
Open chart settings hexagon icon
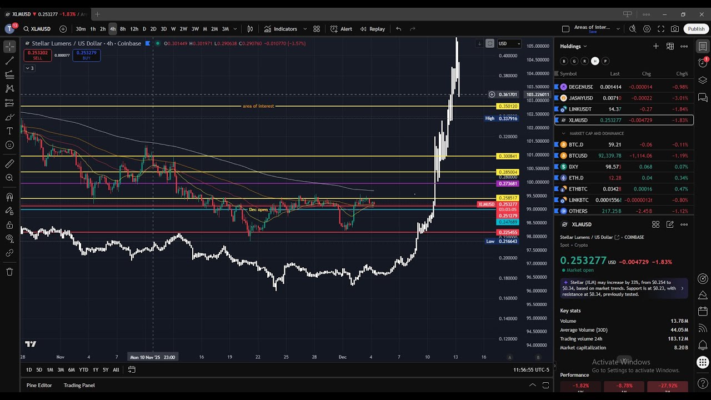pyautogui.click(x=647, y=29)
